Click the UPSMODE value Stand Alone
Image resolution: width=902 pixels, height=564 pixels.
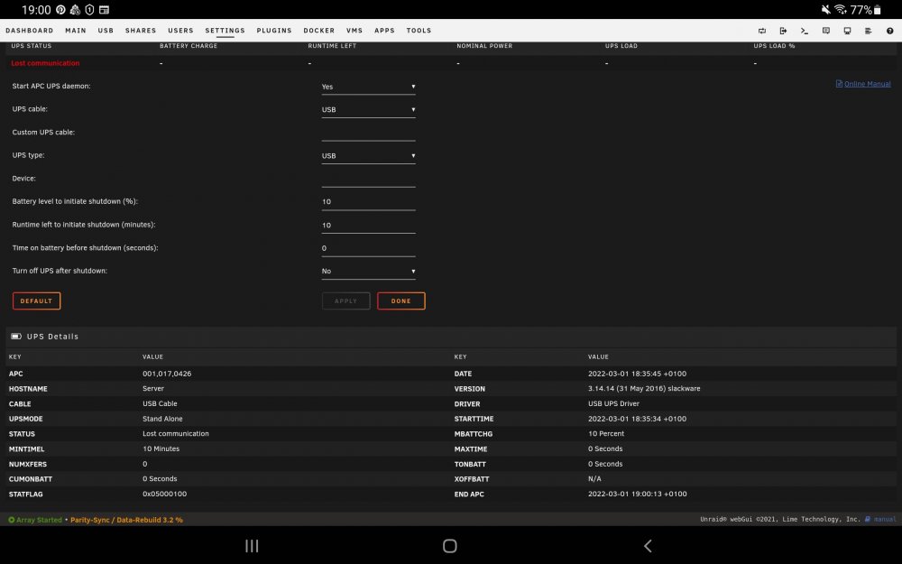[x=162, y=419]
